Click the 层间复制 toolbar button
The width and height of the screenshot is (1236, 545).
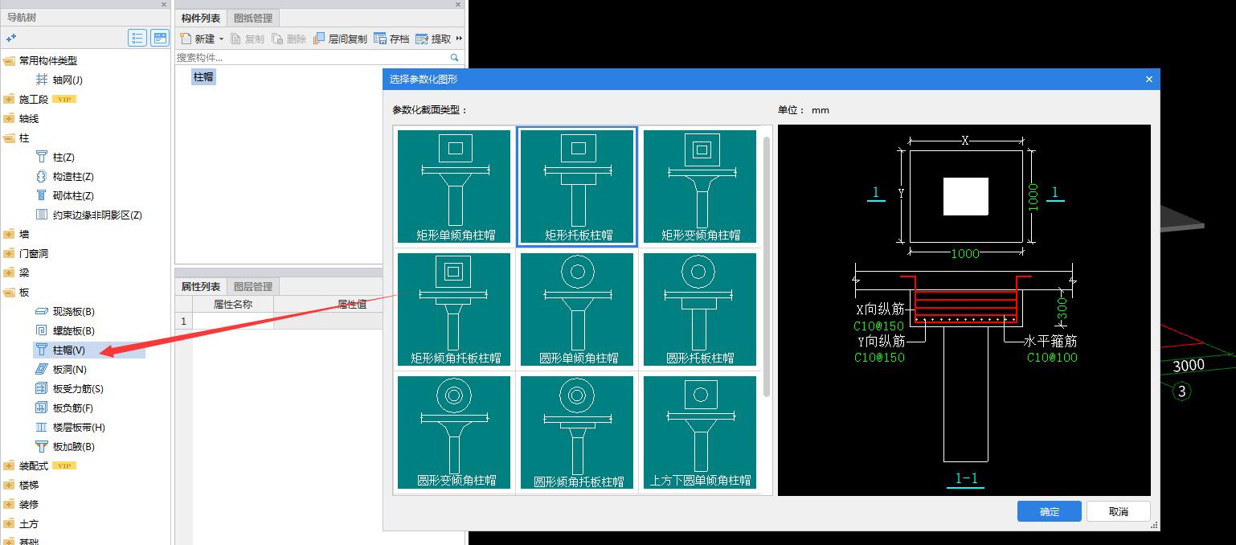pos(340,38)
